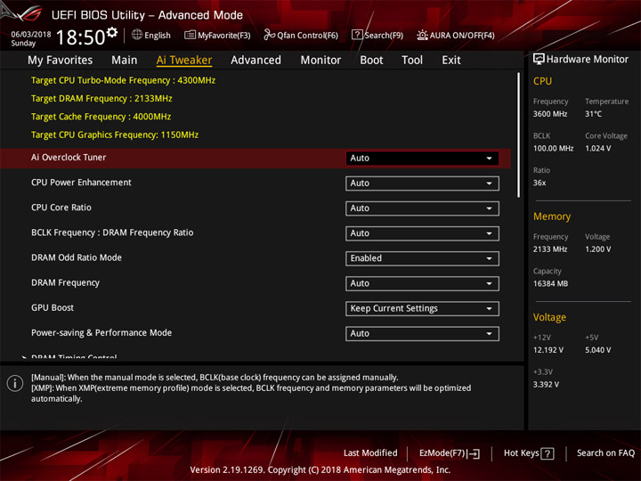
Task: Click the CPU frequency 3600 MHz value
Action: tap(550, 114)
